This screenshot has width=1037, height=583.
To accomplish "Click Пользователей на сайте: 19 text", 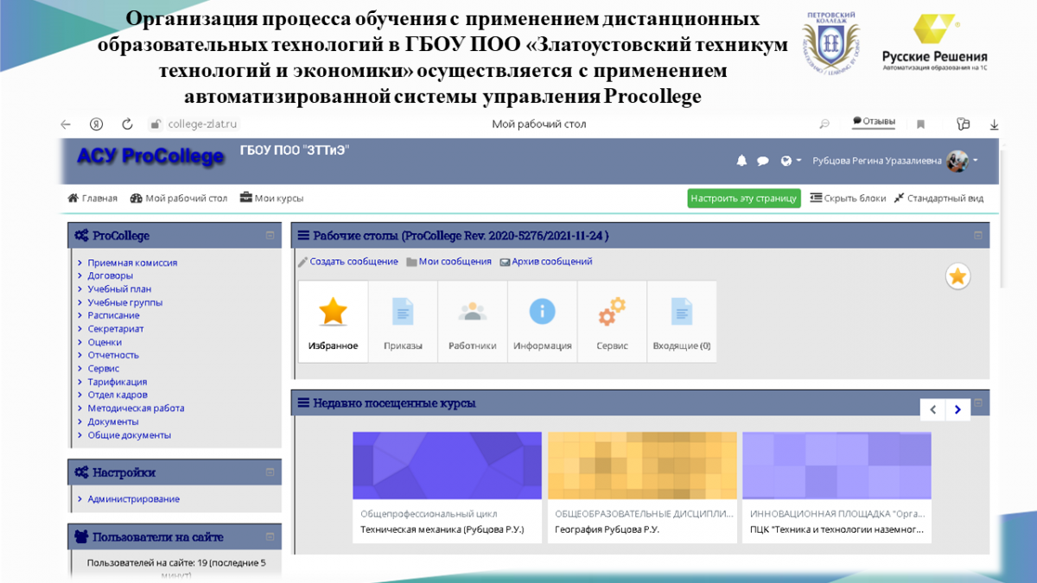I will tap(176, 568).
